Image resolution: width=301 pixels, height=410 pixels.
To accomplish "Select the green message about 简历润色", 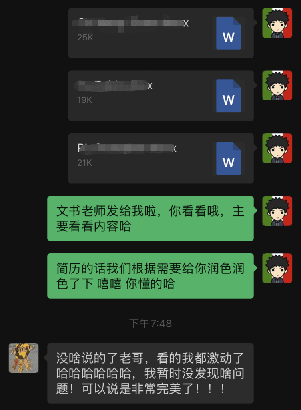I will (150, 276).
